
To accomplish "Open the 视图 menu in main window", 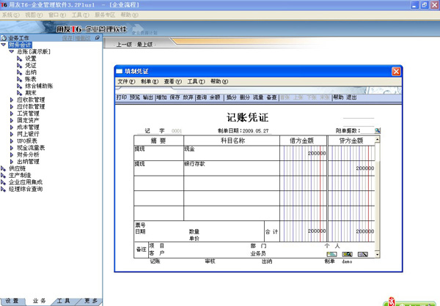I will click(x=34, y=15).
